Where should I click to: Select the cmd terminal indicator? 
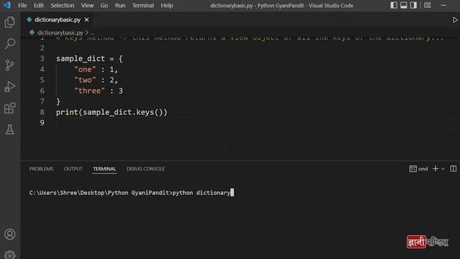click(x=418, y=169)
